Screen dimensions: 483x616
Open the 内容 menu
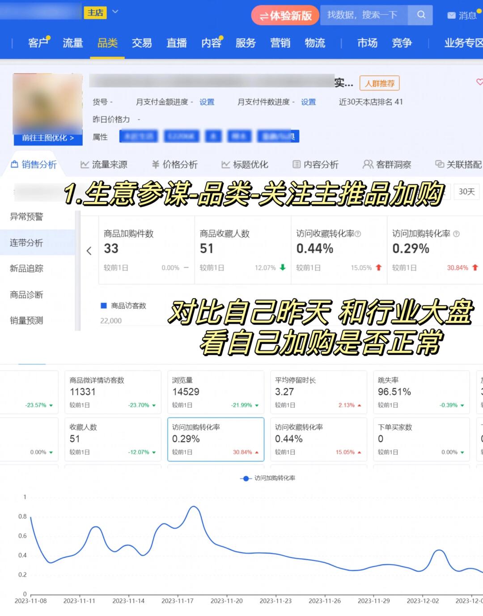211,43
